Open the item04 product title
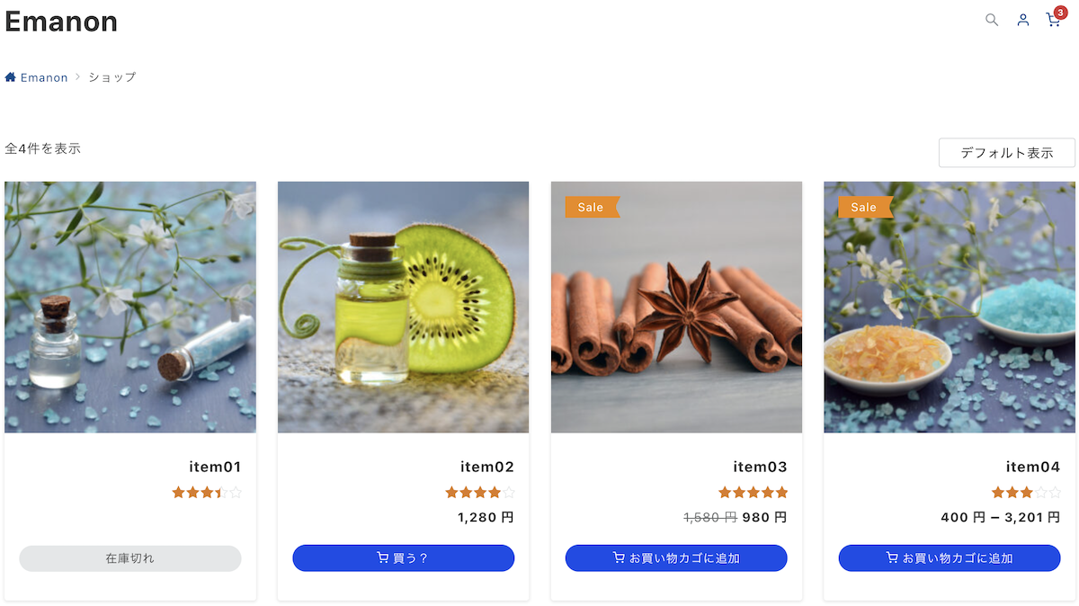Screen dimensions: 1079x606 (x=1033, y=467)
